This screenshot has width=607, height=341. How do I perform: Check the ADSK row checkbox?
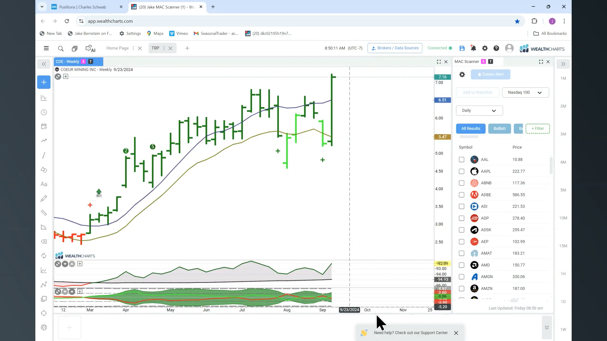462,230
